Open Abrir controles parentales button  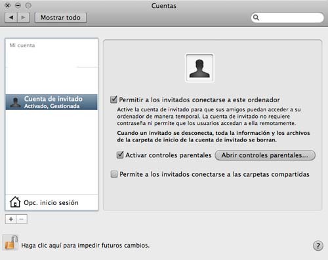265,155
